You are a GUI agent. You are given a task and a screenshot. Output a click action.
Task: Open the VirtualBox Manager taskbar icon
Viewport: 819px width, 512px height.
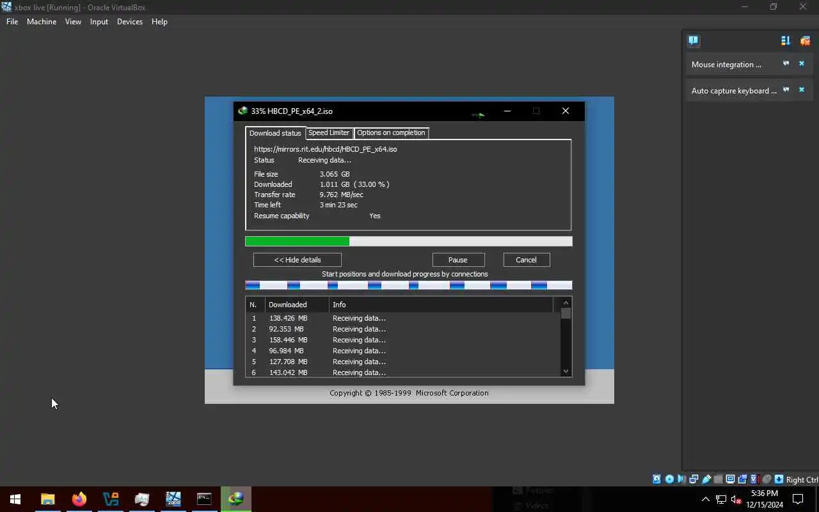(x=111, y=499)
